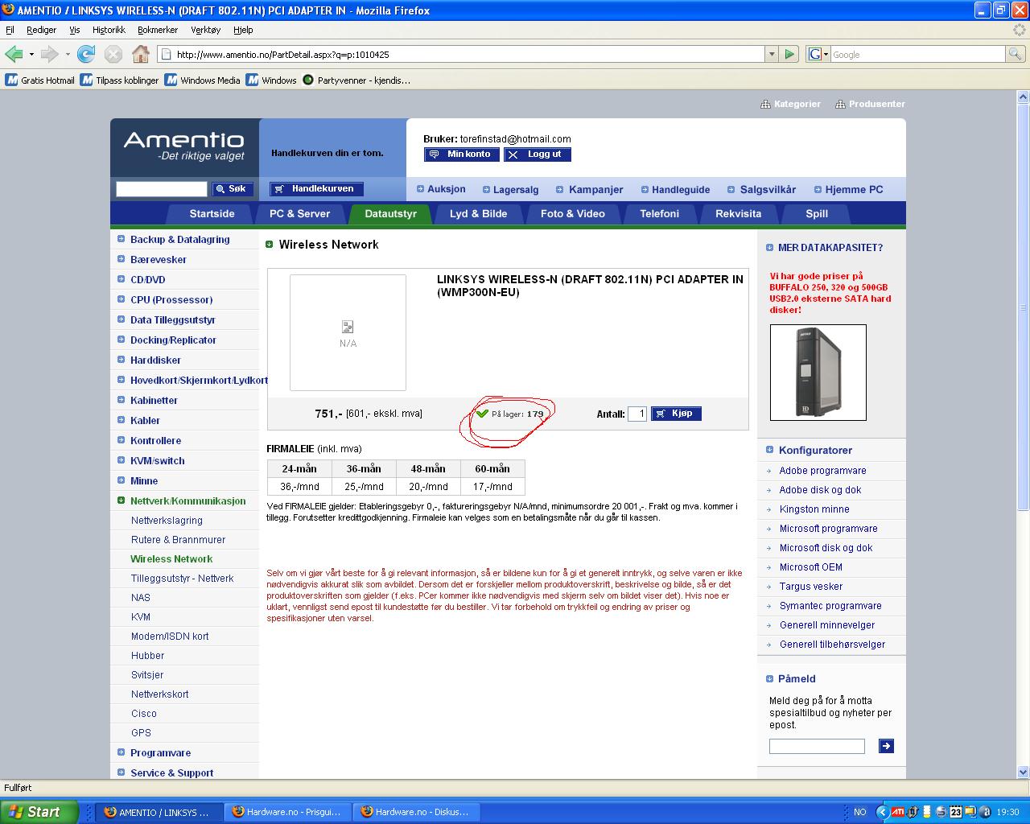Click the Kategorier sitemap icon link
This screenshot has height=824, width=1030.
tap(791, 104)
